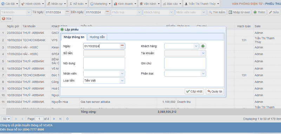Expand the Phân loại filter dropdown
The image size is (281, 134).
tap(139, 12)
